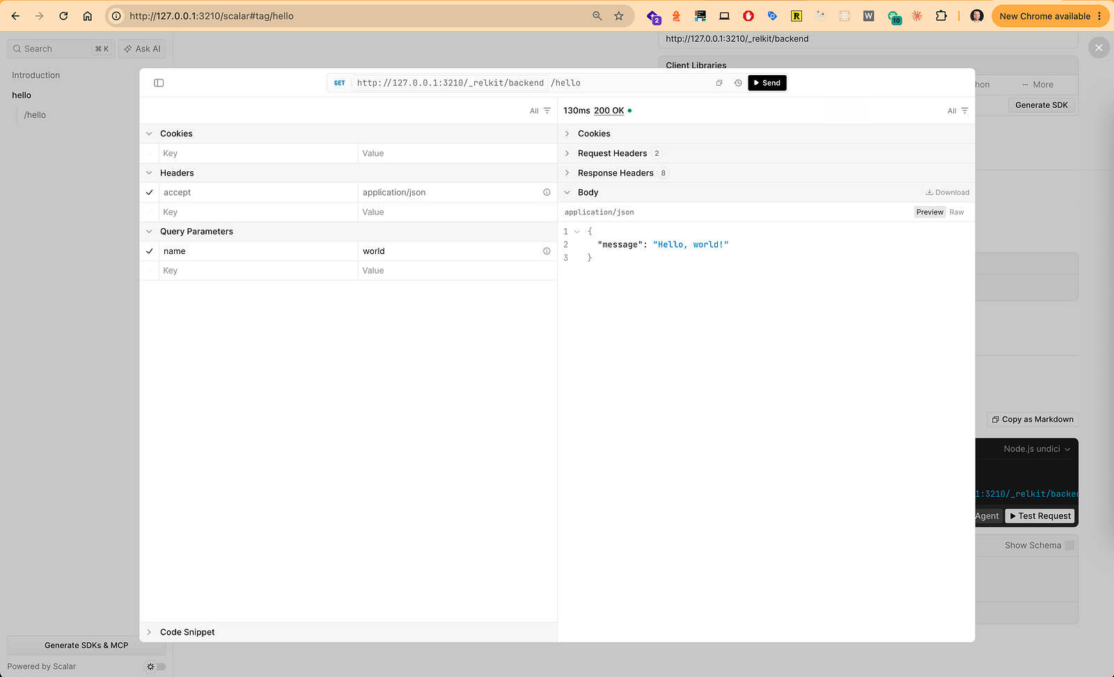
Task: Toggle the dark mode switch
Action: pyautogui.click(x=156, y=667)
